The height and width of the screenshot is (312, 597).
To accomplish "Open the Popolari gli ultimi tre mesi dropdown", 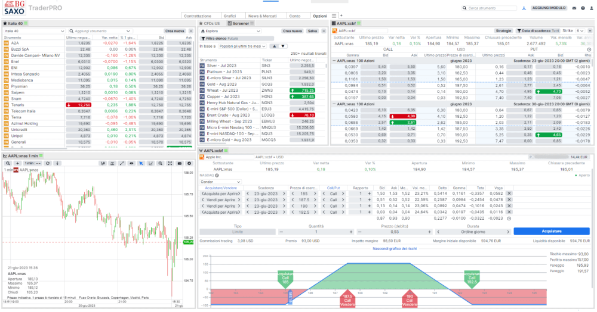I will 242,46.
